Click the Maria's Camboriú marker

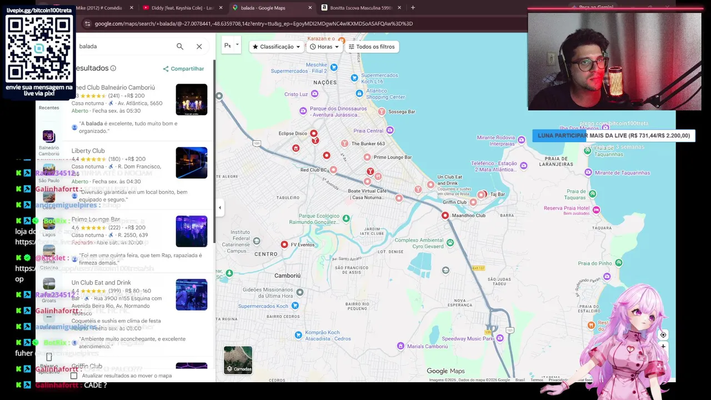400,346
